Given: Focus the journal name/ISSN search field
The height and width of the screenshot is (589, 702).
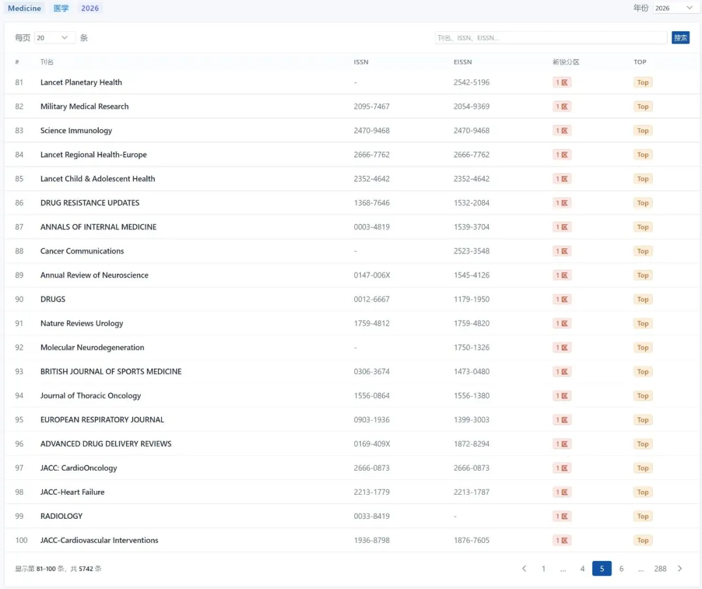Looking at the screenshot, I should [x=551, y=38].
